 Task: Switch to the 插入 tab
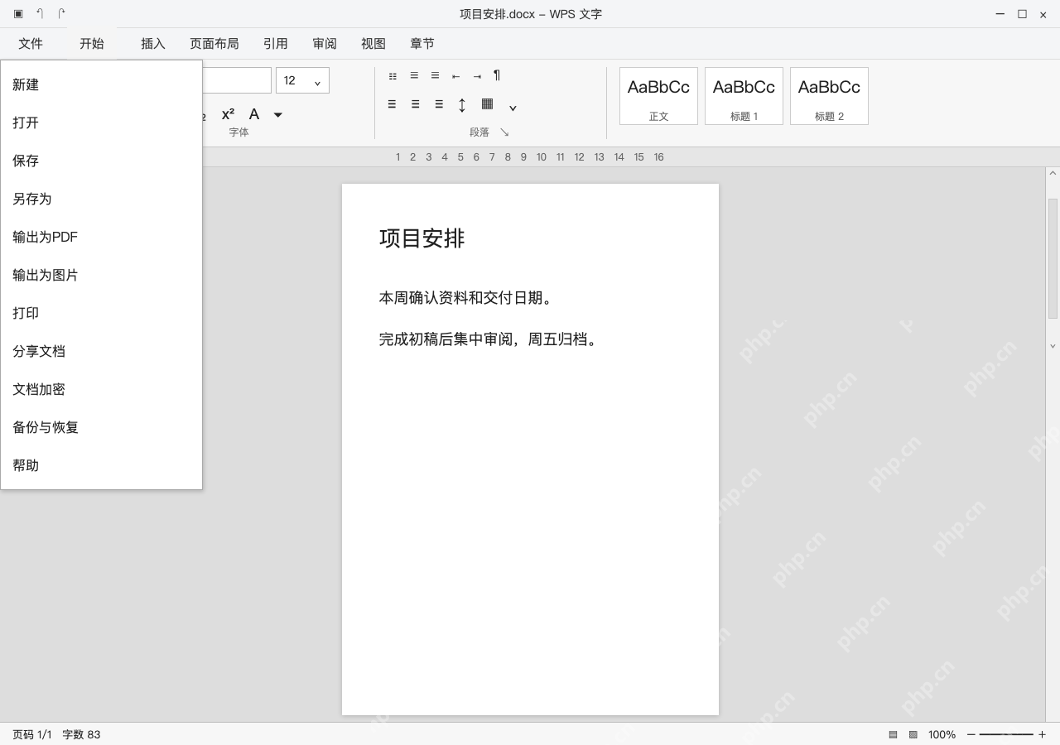[x=153, y=44]
